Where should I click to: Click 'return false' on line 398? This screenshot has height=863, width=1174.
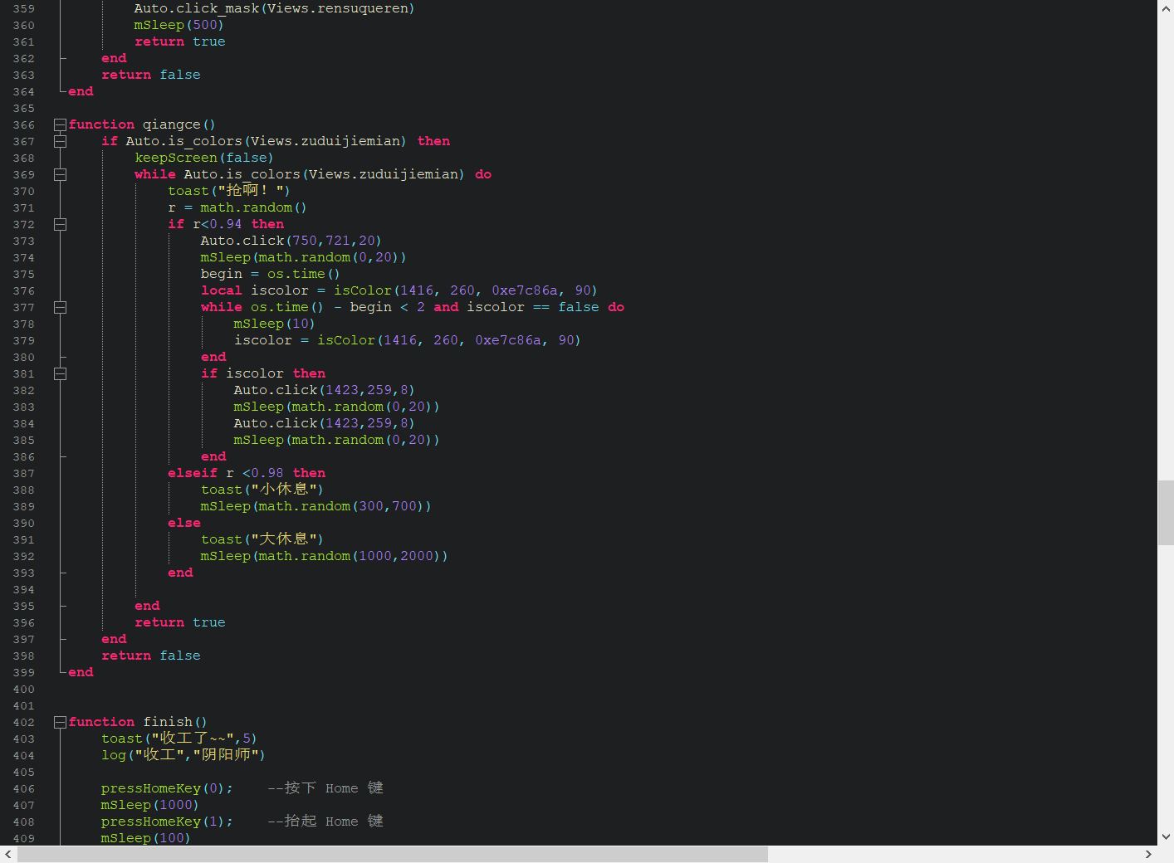tap(151, 656)
